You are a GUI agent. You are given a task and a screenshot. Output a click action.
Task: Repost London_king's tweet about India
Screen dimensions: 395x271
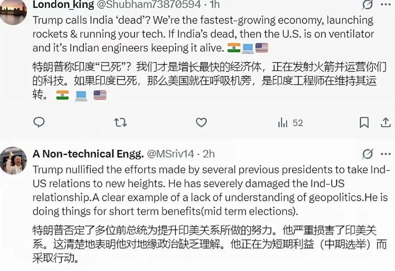point(120,123)
